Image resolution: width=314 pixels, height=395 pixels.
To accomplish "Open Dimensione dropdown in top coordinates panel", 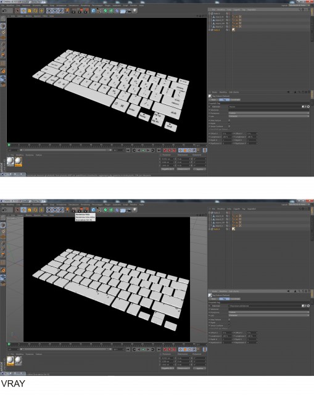I will point(183,169).
